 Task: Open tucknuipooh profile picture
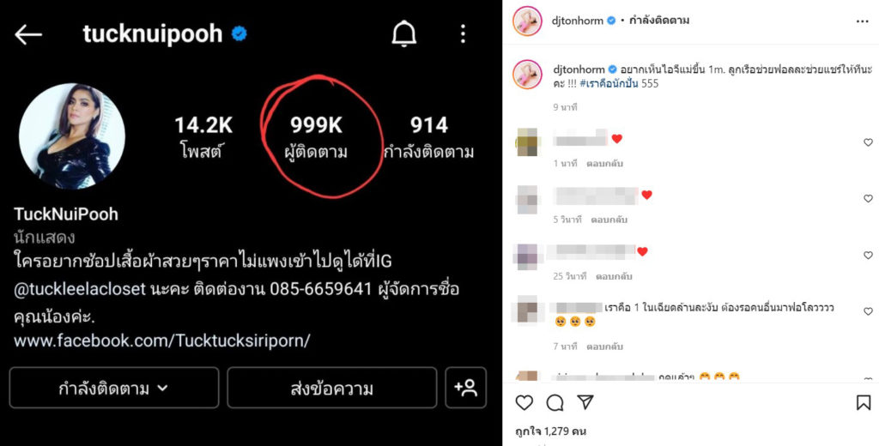[x=72, y=136]
